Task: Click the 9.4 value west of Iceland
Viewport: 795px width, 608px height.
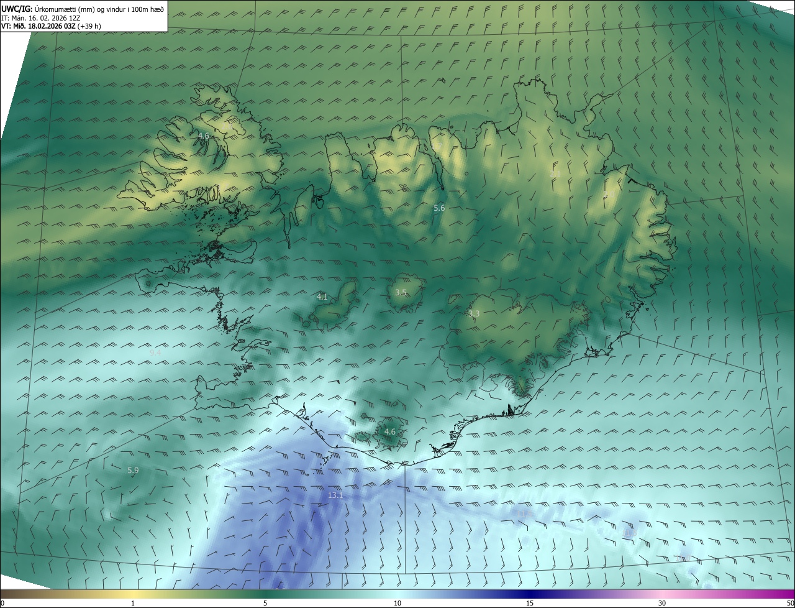Action: 155,352
